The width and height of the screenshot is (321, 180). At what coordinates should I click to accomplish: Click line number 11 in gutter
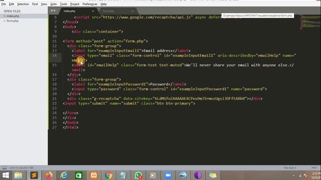pyautogui.click(x=54, y=41)
